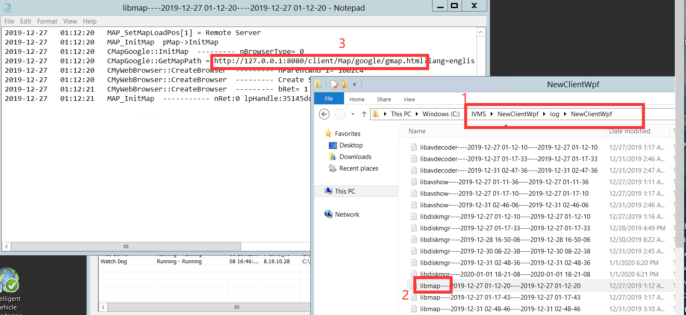The image size is (686, 315).
Task: Click This PC in the address breadcrumb
Action: (401, 114)
